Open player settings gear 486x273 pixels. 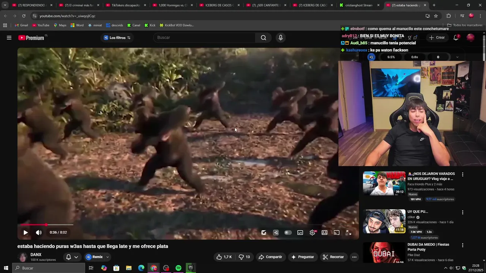[x=312, y=232]
